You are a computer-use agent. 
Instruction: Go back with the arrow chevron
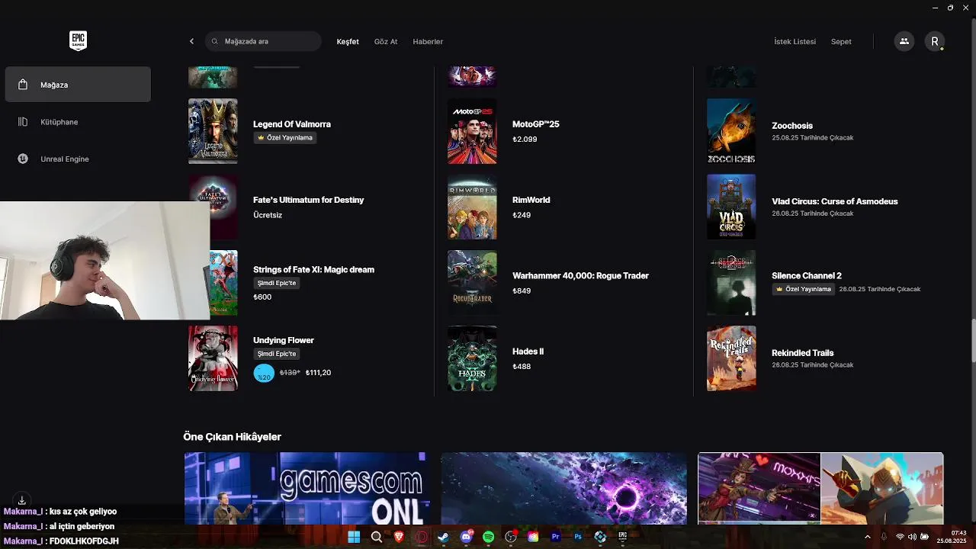(191, 41)
